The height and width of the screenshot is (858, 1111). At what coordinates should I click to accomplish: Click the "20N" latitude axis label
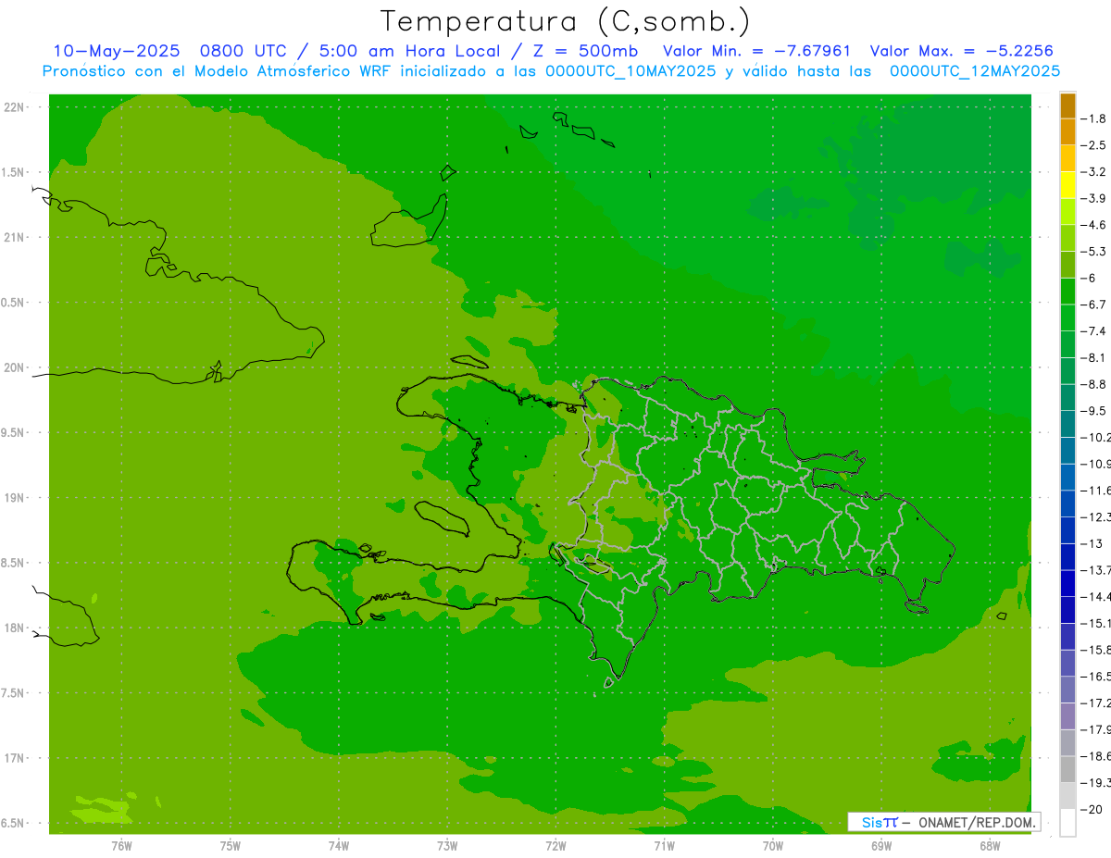(x=15, y=367)
